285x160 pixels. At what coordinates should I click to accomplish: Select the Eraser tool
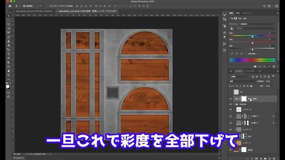point(8,45)
